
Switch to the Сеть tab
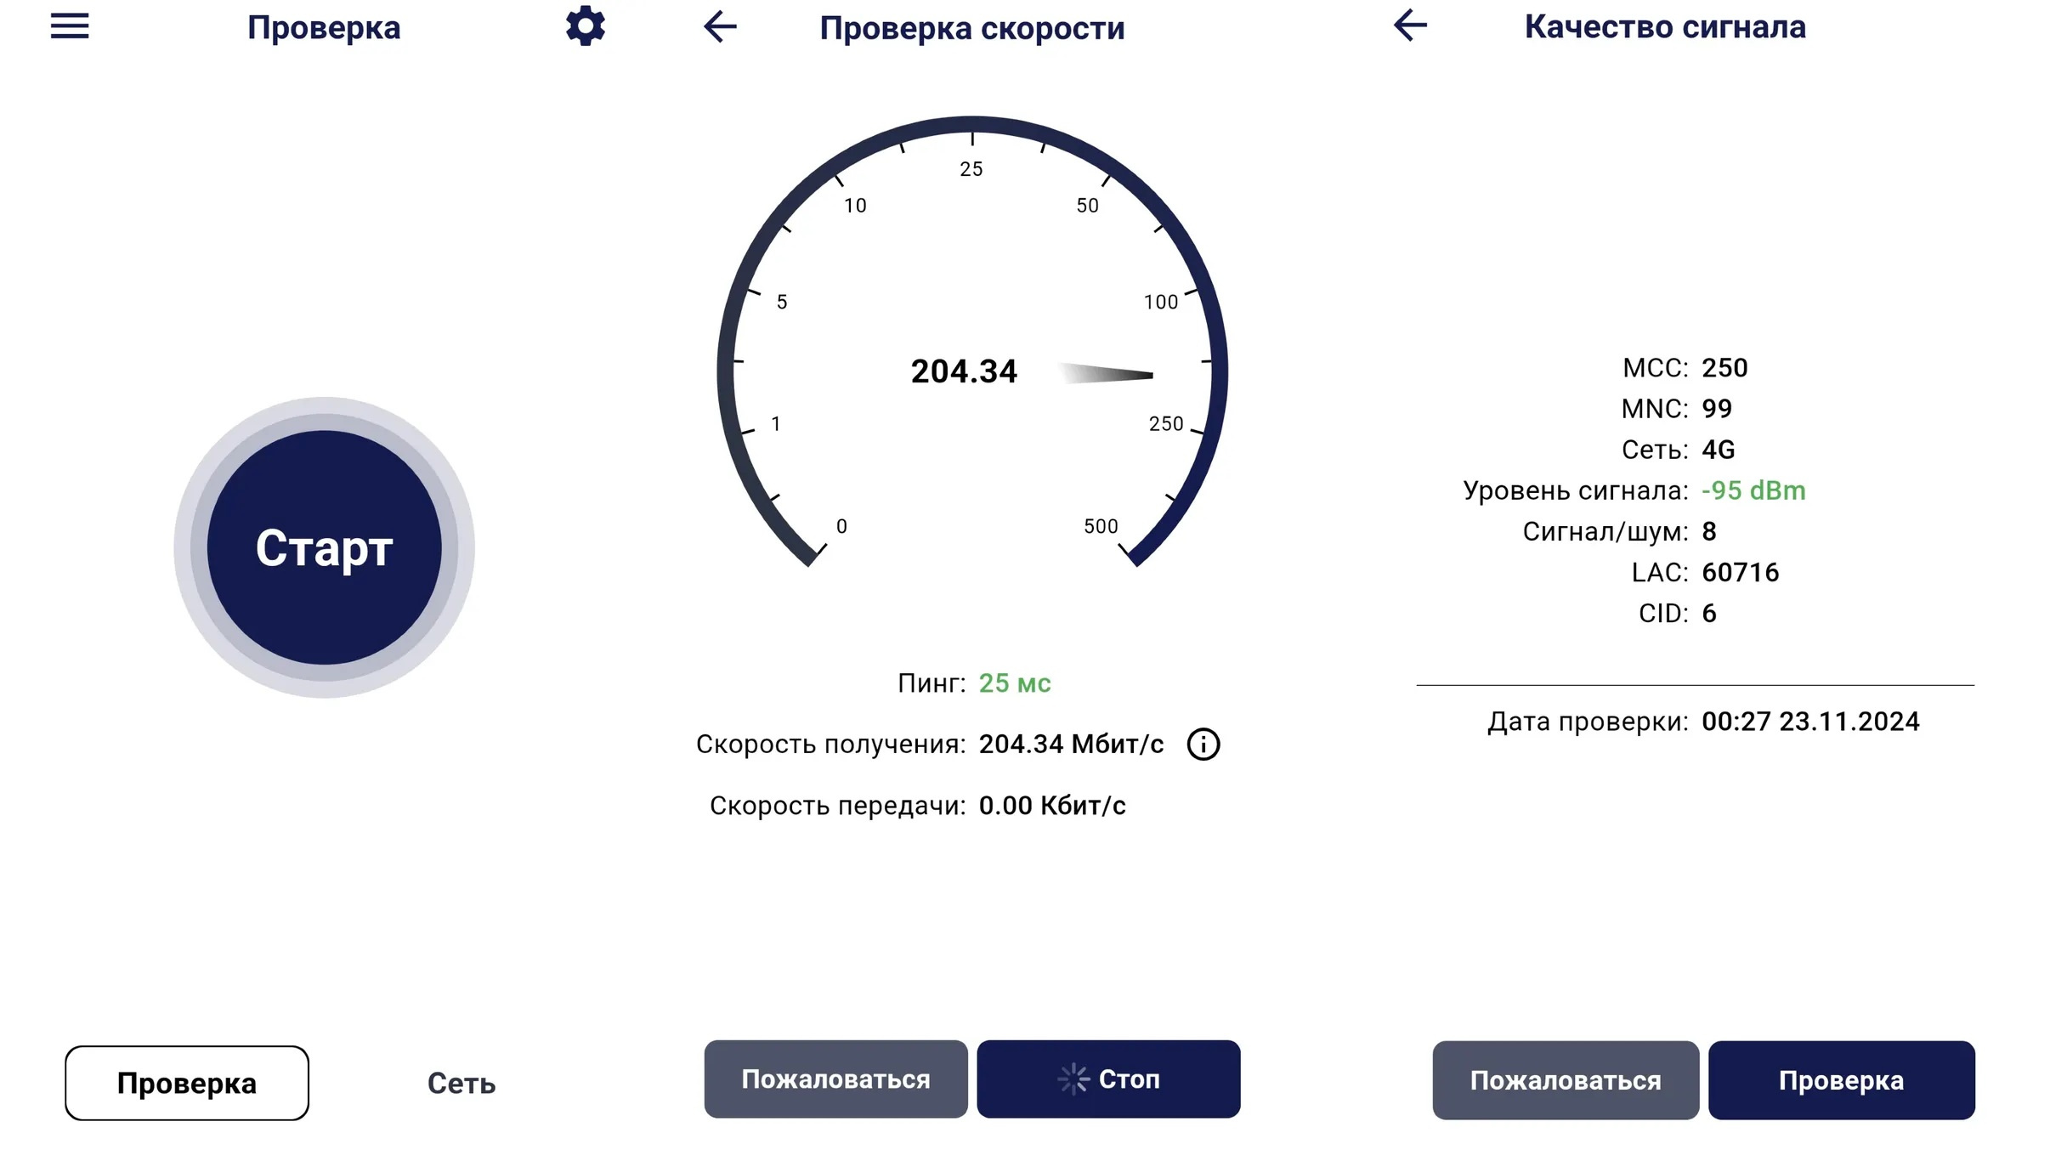coord(461,1083)
